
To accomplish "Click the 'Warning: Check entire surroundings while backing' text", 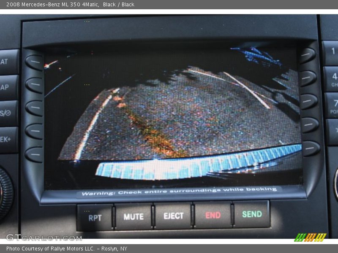I will [x=179, y=191].
